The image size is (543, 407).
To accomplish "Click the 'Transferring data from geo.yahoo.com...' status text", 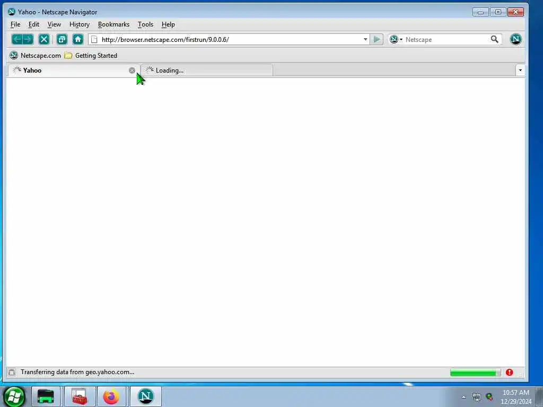I will point(77,372).
